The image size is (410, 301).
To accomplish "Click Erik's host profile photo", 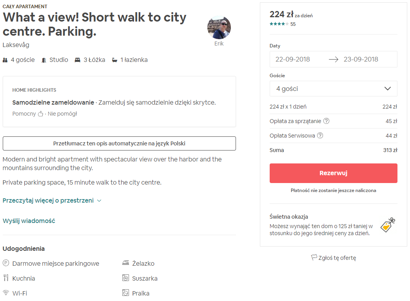I will coord(219,27).
